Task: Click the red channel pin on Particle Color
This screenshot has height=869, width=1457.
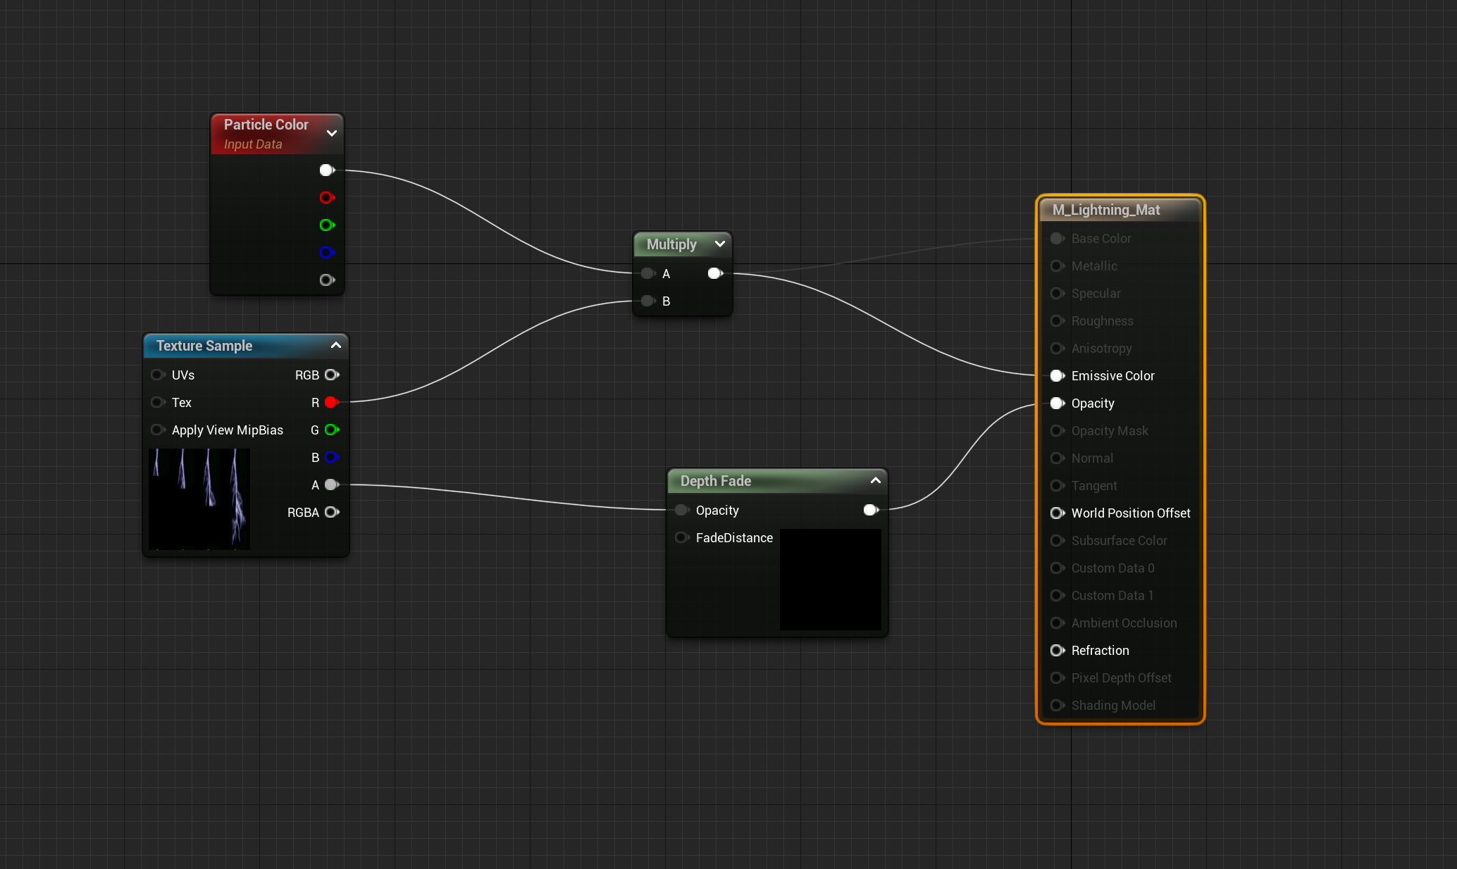Action: tap(326, 197)
